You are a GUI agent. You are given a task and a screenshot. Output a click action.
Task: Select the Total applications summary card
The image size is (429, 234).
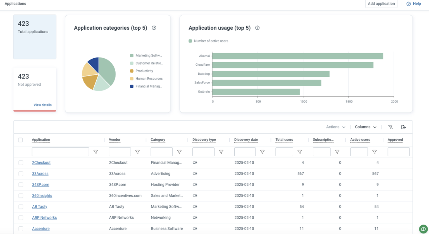click(x=35, y=37)
